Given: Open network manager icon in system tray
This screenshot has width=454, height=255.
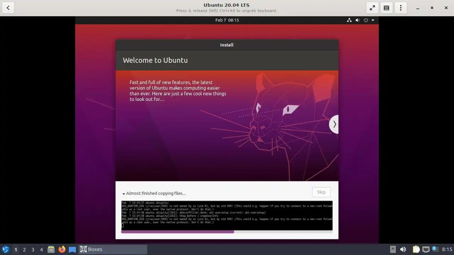Looking at the screenshot, I should pyautogui.click(x=426, y=249).
